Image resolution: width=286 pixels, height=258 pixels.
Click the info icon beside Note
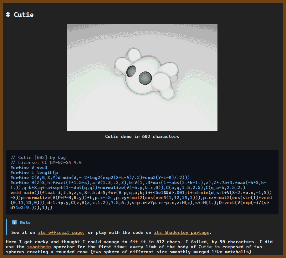pos(14,222)
